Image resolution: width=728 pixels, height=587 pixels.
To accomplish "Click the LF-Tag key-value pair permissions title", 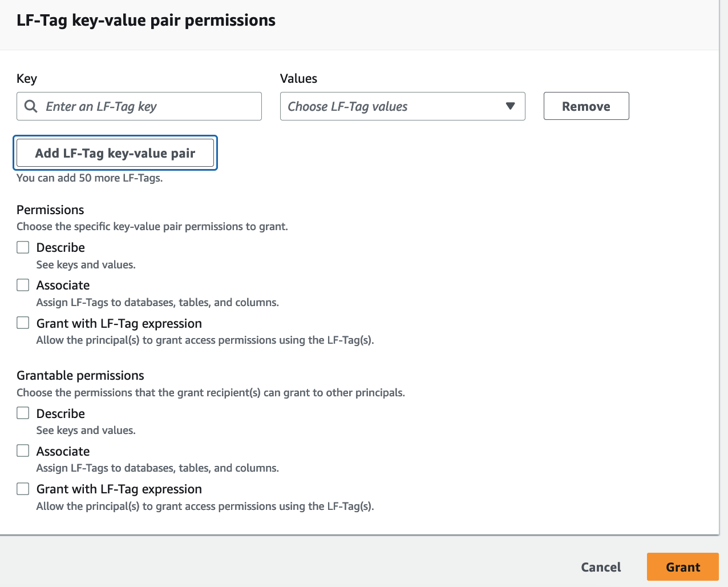I will (x=146, y=20).
